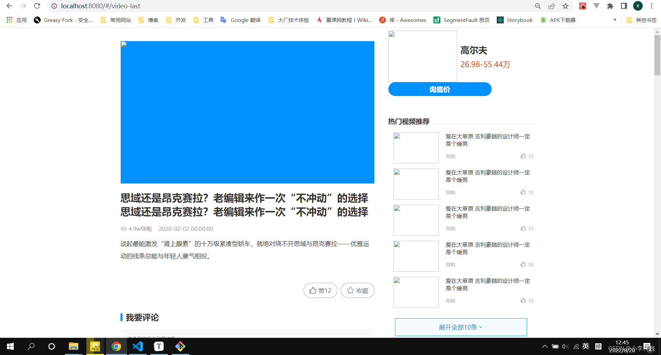Click the first recommended video thumbnail
Image resolution: width=661 pixels, height=355 pixels.
tap(416, 148)
